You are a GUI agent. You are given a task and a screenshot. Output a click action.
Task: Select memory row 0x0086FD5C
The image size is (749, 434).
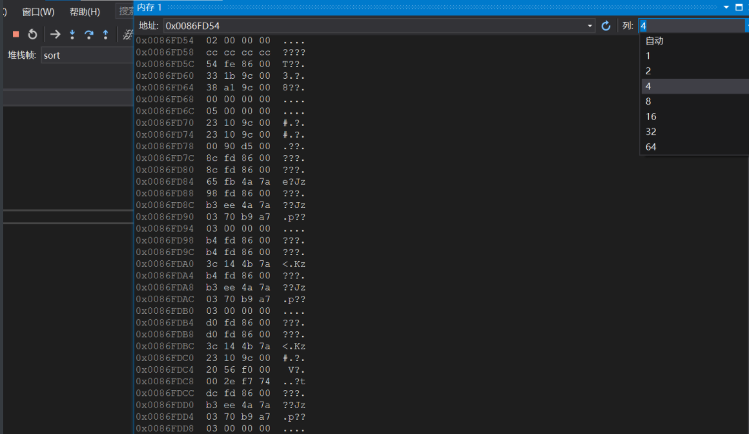point(220,64)
